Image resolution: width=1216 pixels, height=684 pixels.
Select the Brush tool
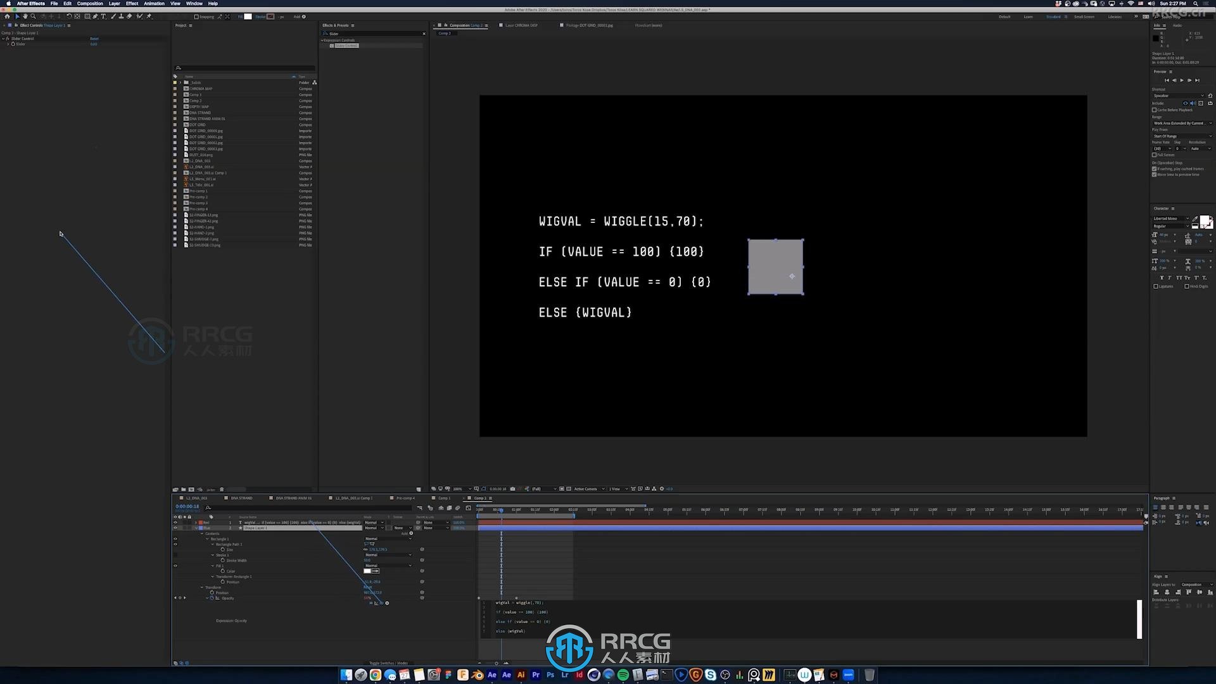coord(113,16)
